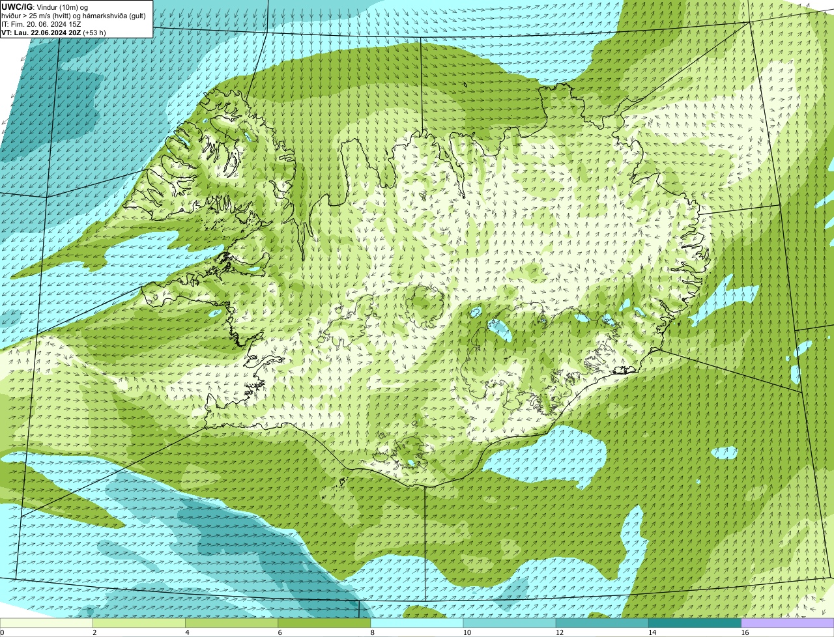Click the '2' label on the color scale
Screen dimensions: 834x637
pos(94,632)
